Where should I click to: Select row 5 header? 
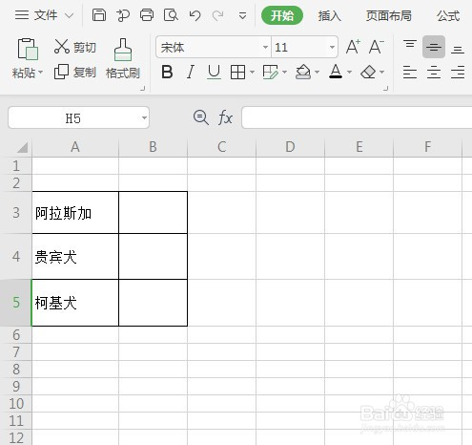click(16, 303)
